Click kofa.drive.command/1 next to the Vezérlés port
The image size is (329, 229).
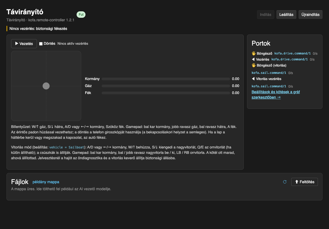[290, 60]
